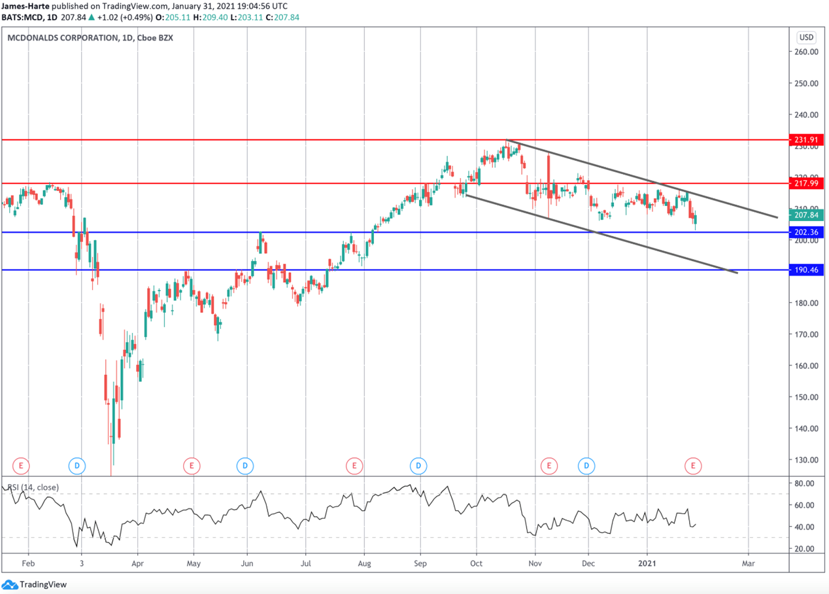Open the earnings E marker in late July
829x594 pixels.
pos(354,466)
